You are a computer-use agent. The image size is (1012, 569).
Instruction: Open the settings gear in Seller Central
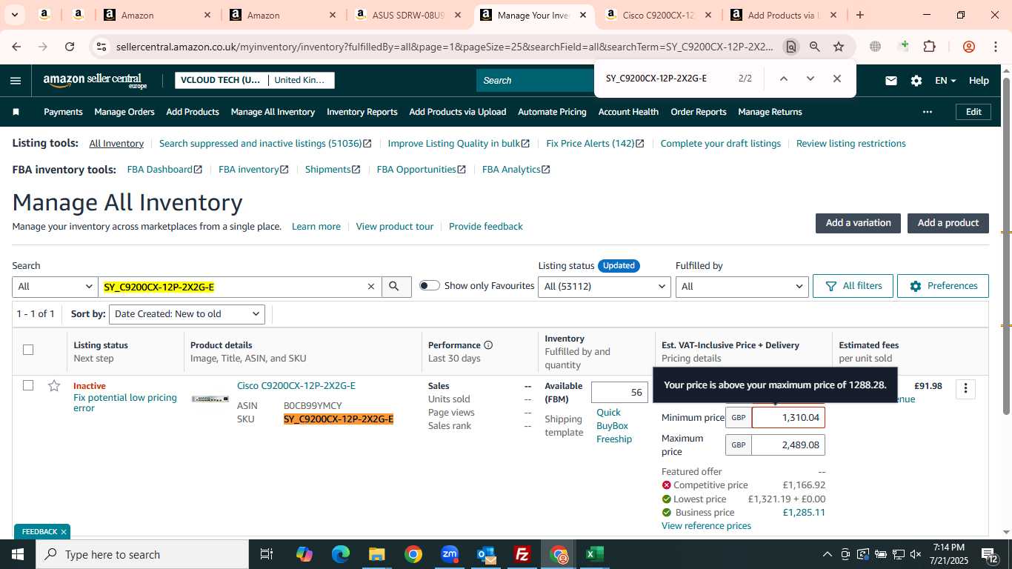click(916, 81)
